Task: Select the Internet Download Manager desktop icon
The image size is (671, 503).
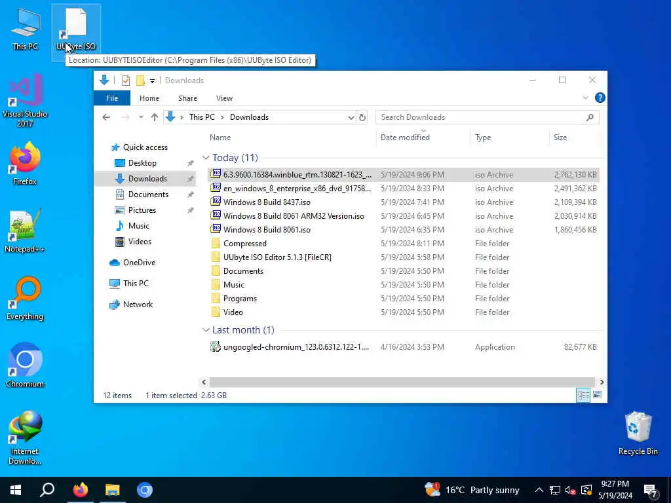Action: [x=25, y=438]
